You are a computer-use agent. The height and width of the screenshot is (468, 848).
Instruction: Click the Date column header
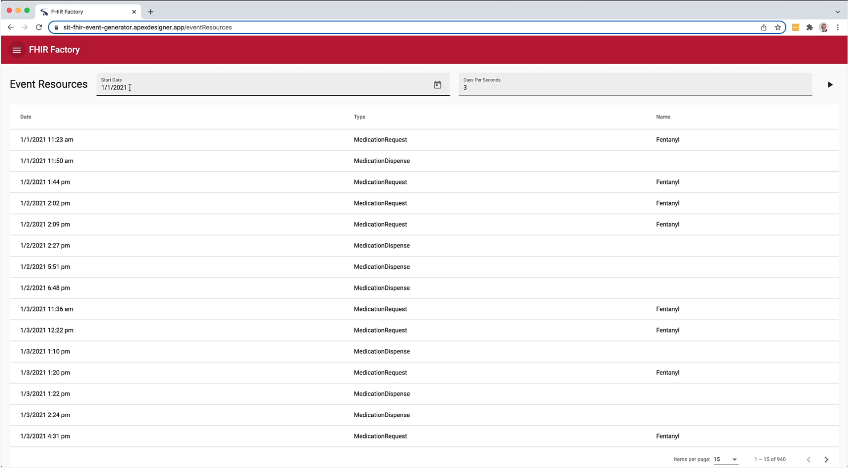click(x=26, y=117)
